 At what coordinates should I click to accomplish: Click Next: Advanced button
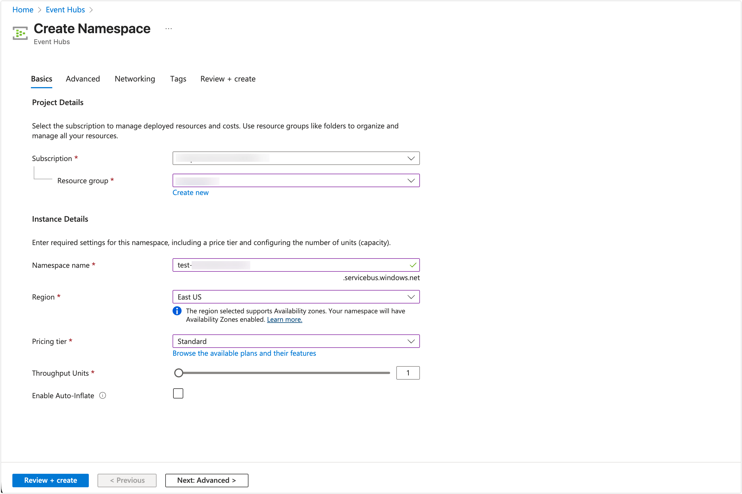click(206, 480)
